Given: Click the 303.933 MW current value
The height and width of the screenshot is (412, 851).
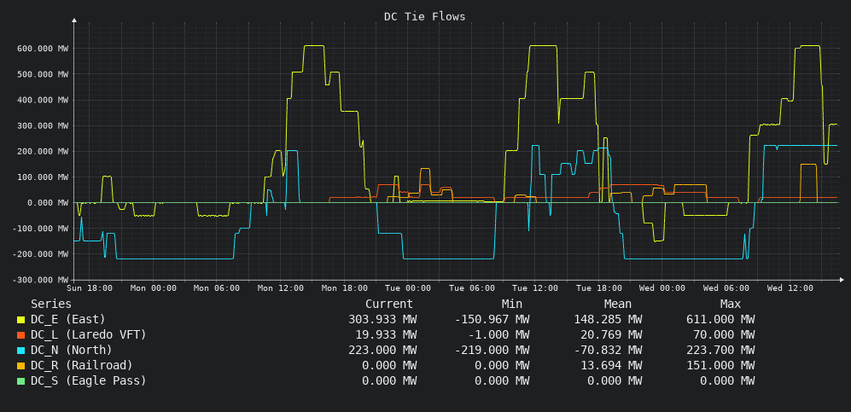Looking at the screenshot, I should click(x=382, y=319).
